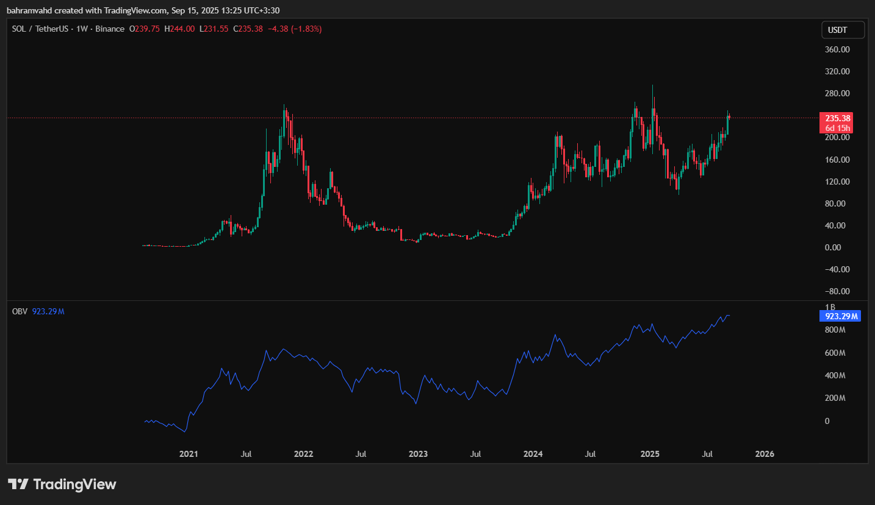875x505 pixels.
Task: Click the 800M label on OBV scale
Action: tap(835, 330)
